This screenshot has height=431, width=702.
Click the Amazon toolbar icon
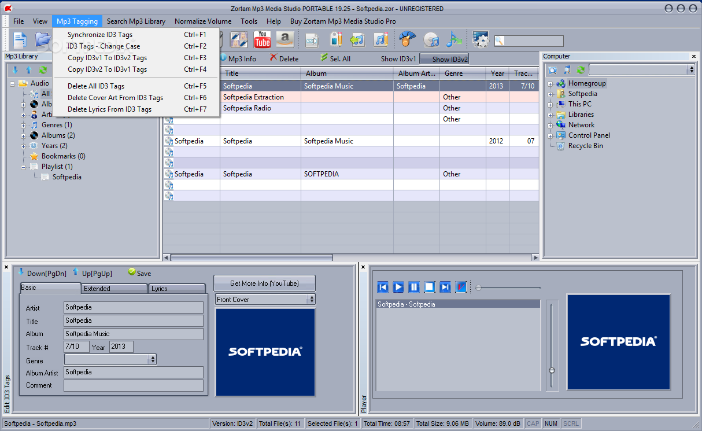coord(285,39)
